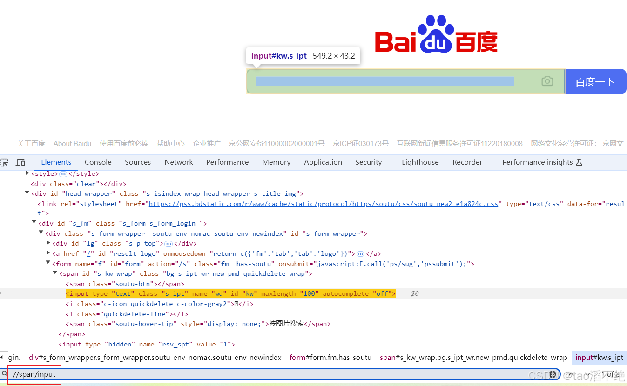Select the div class clear DOM row

[79, 184]
